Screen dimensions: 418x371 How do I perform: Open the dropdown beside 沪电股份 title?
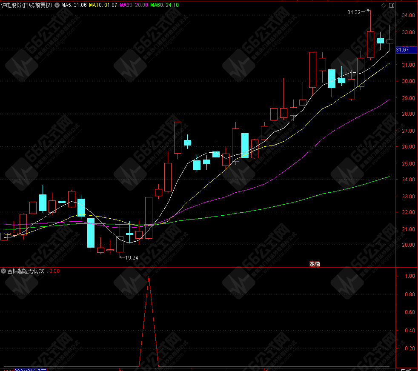pyautogui.click(x=57, y=5)
